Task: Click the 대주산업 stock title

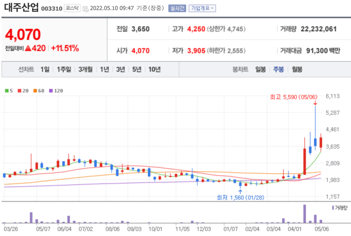Action: [21, 7]
